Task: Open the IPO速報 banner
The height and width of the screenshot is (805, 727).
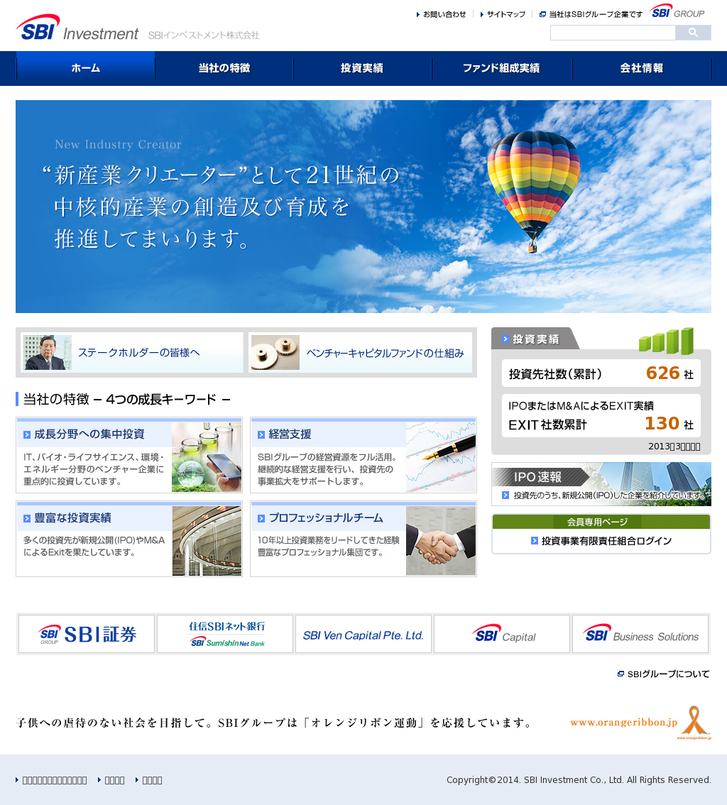Action: (601, 484)
